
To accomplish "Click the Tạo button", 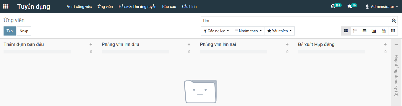I will pyautogui.click(x=9, y=31).
